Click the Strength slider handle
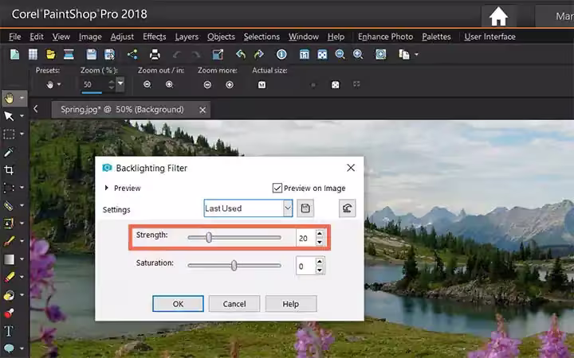The image size is (574, 358). pos(209,237)
